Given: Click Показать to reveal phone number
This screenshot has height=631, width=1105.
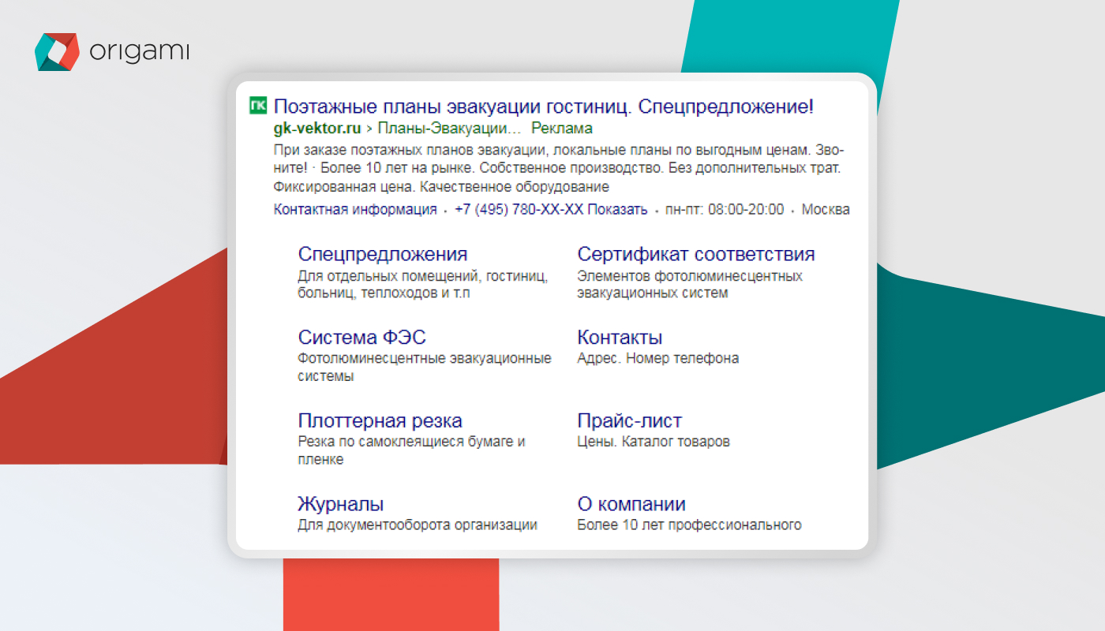Looking at the screenshot, I should [617, 209].
